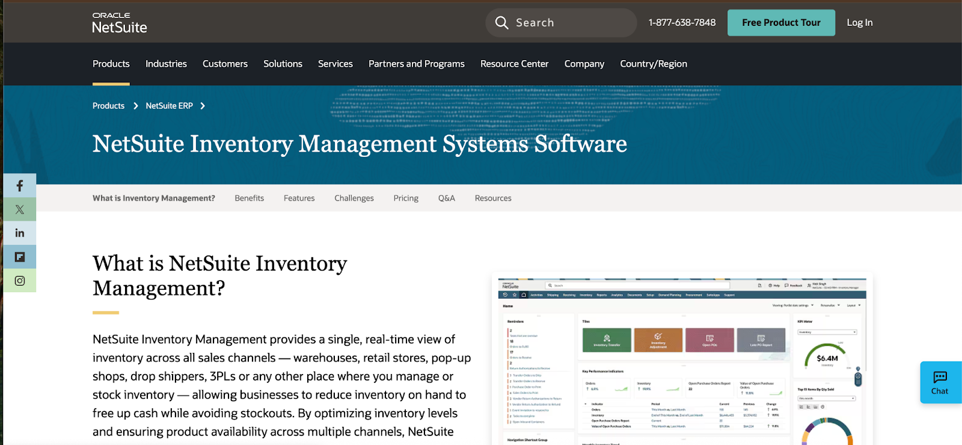The width and height of the screenshot is (962, 445).
Task: Jump to Benefits section
Action: (x=250, y=198)
